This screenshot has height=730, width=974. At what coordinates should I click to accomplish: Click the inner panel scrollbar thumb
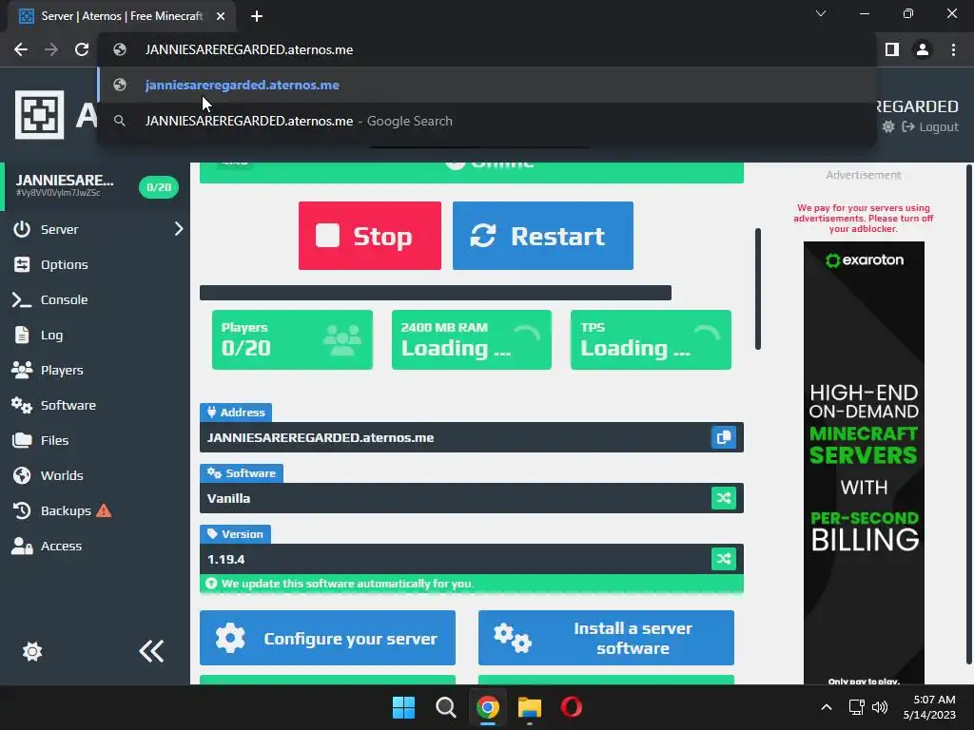coord(758,289)
